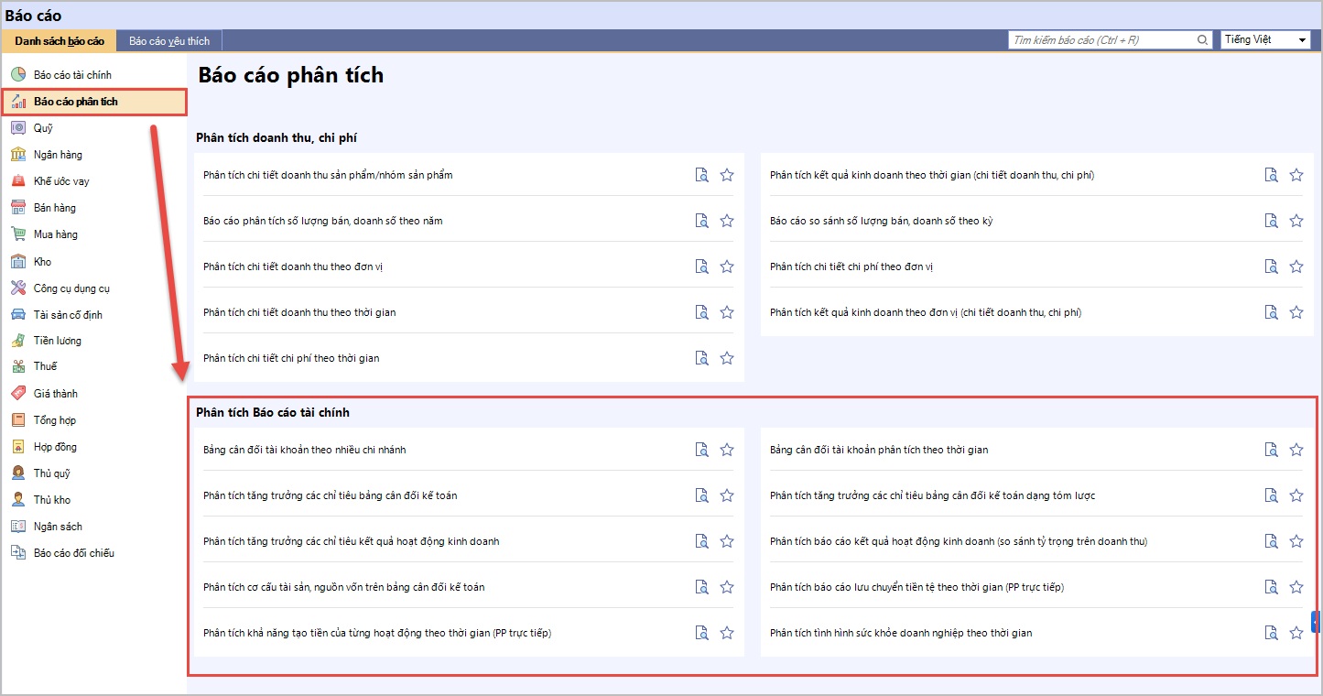
Task: Open Phân tích báo cáo kết quả hoạt động kinh doanh
Action: (959, 541)
